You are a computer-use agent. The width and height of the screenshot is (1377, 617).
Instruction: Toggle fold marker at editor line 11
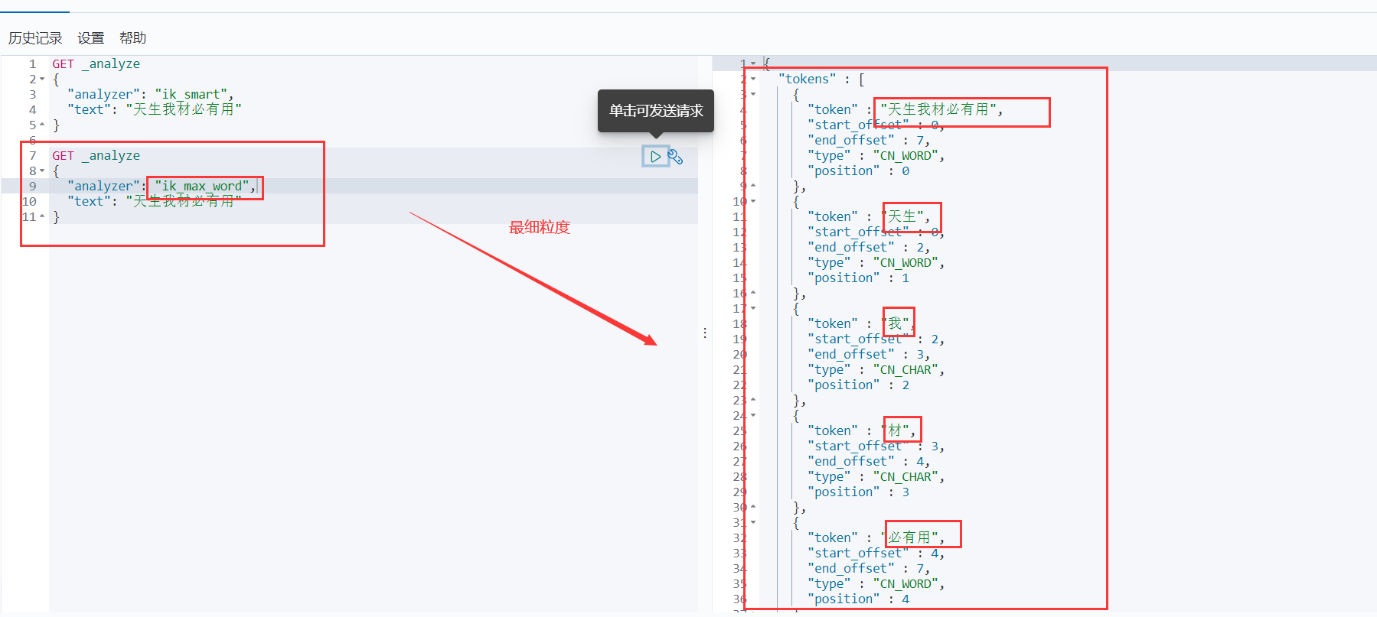click(42, 216)
